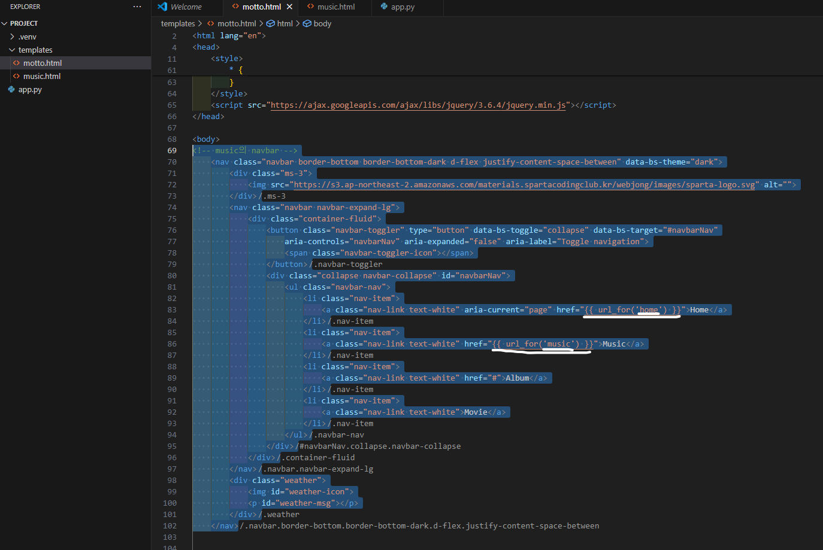
Task: Click the jQuery script URL link
Action: click(x=418, y=105)
